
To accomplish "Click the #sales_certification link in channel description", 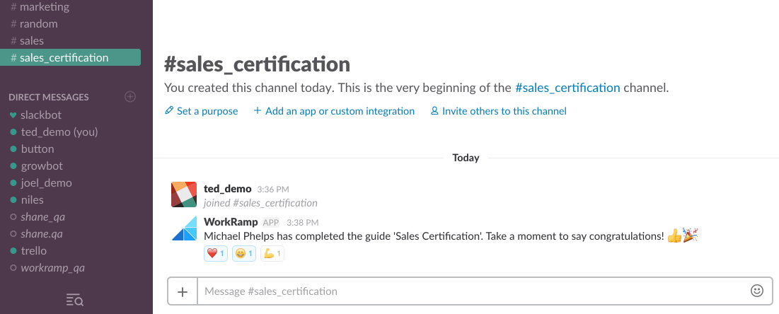I will pyautogui.click(x=567, y=88).
